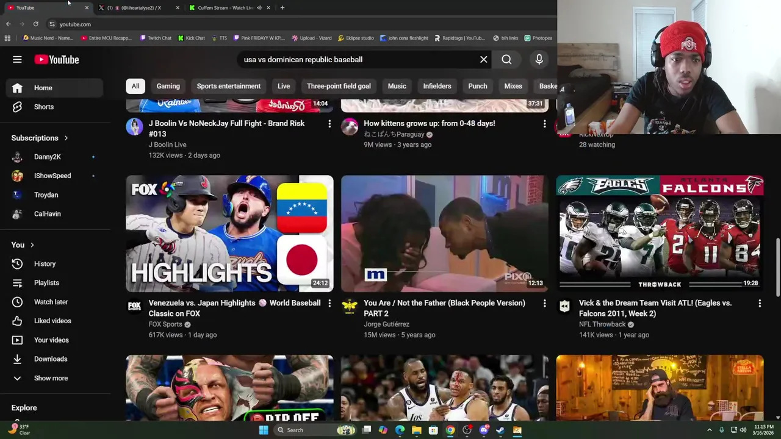Open Troydan channel subscription
Viewport: 781px width, 439px height.
click(55, 195)
